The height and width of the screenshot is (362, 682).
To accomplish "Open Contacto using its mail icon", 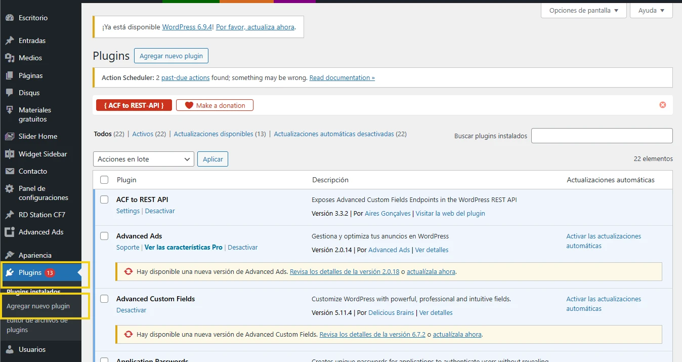I will point(11,171).
